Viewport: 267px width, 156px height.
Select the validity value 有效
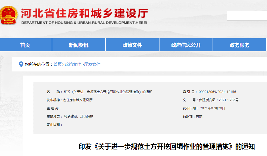[x=199, y=116]
